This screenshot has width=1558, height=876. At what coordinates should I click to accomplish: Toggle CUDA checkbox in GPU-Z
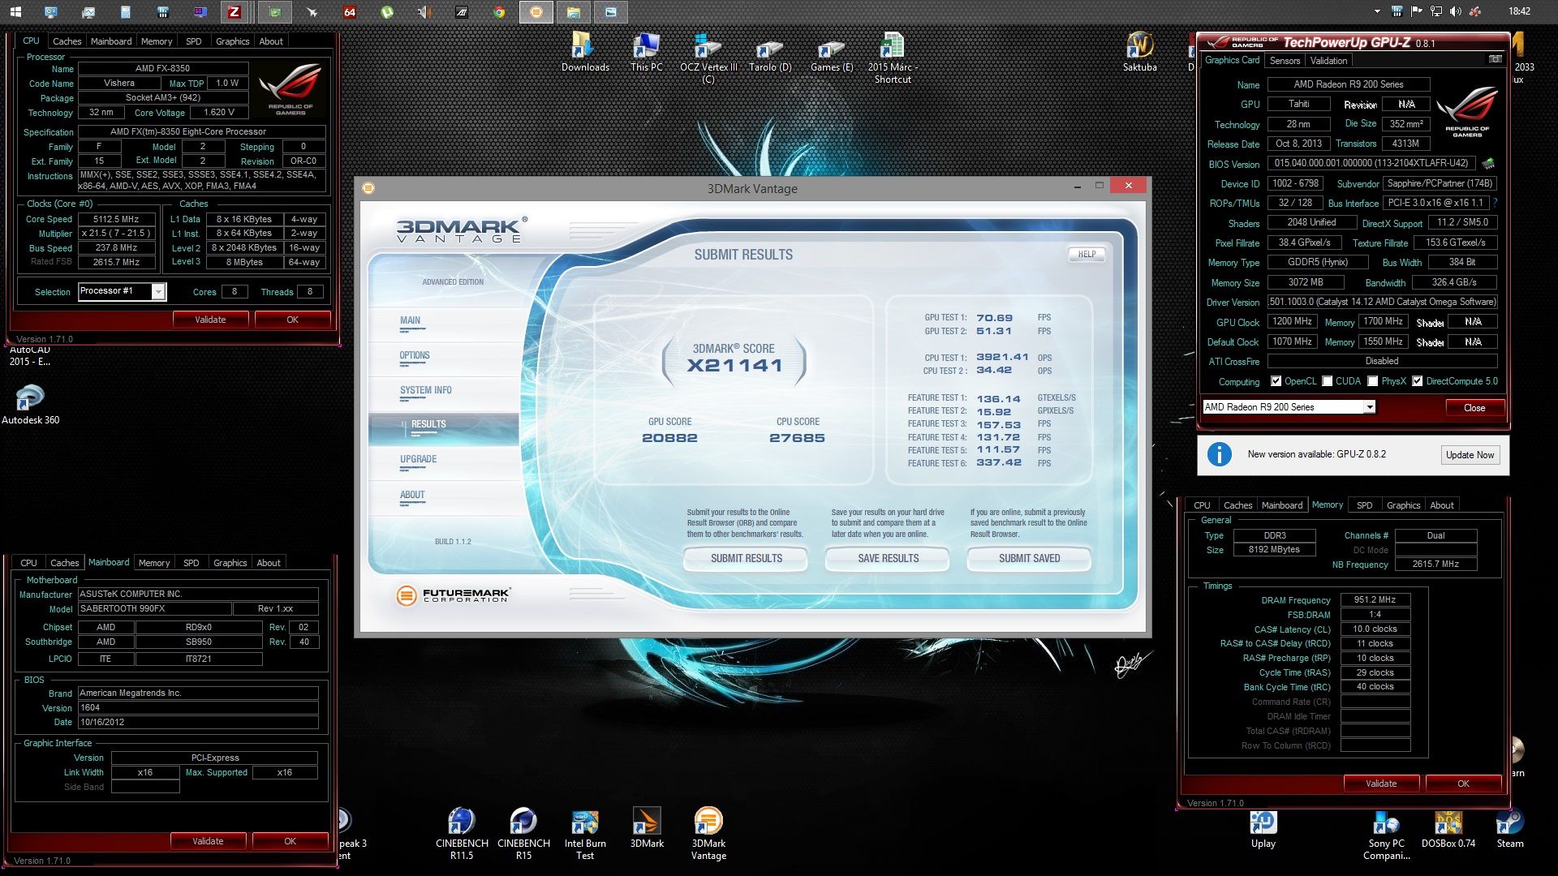(1328, 381)
